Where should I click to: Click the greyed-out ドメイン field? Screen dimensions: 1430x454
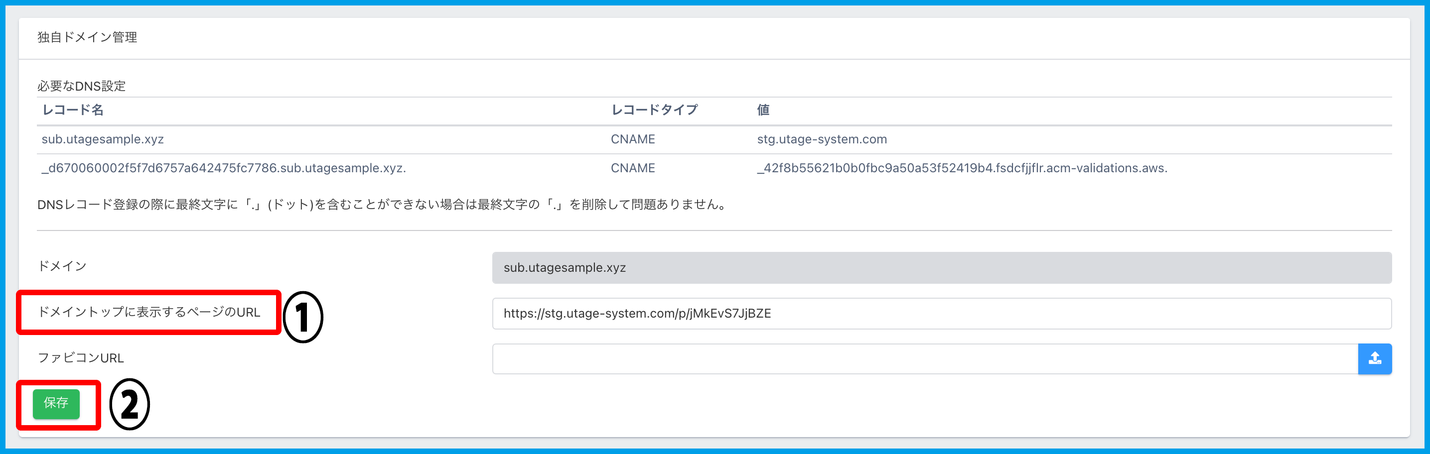click(x=941, y=268)
